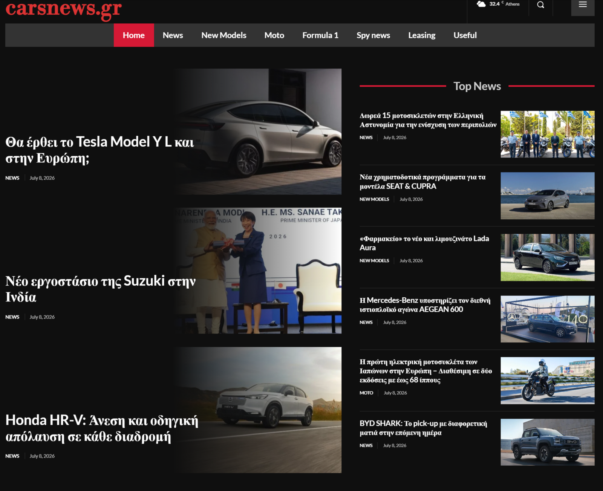Click NEWS tag under Mercedes-Benz article
Image resolution: width=603 pixels, height=491 pixels.
tap(366, 322)
